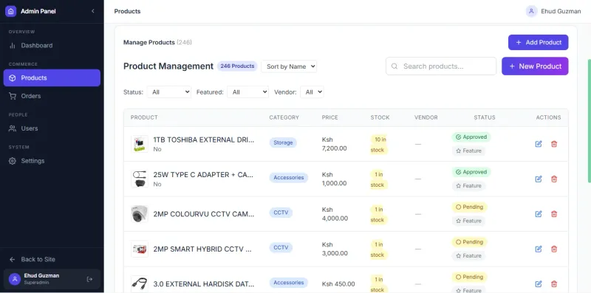Open the 3.0 EXTERNAL HARDISK cable thumbnail
The width and height of the screenshot is (591, 293).
pyautogui.click(x=140, y=284)
